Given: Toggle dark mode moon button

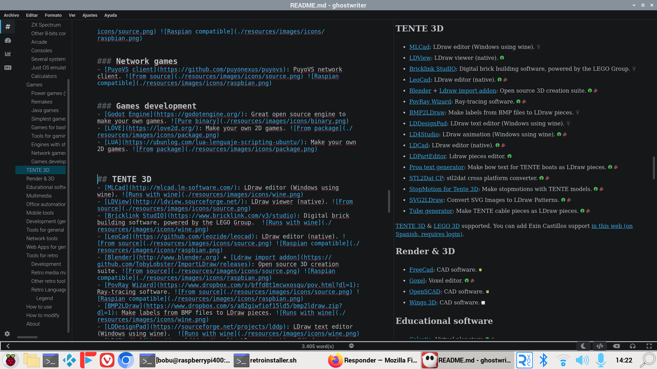Looking at the screenshot, I should [583, 346].
